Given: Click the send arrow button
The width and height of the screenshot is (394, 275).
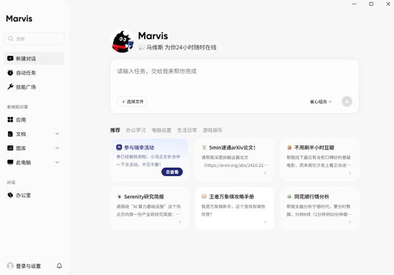Looking at the screenshot, I should click(x=347, y=102).
